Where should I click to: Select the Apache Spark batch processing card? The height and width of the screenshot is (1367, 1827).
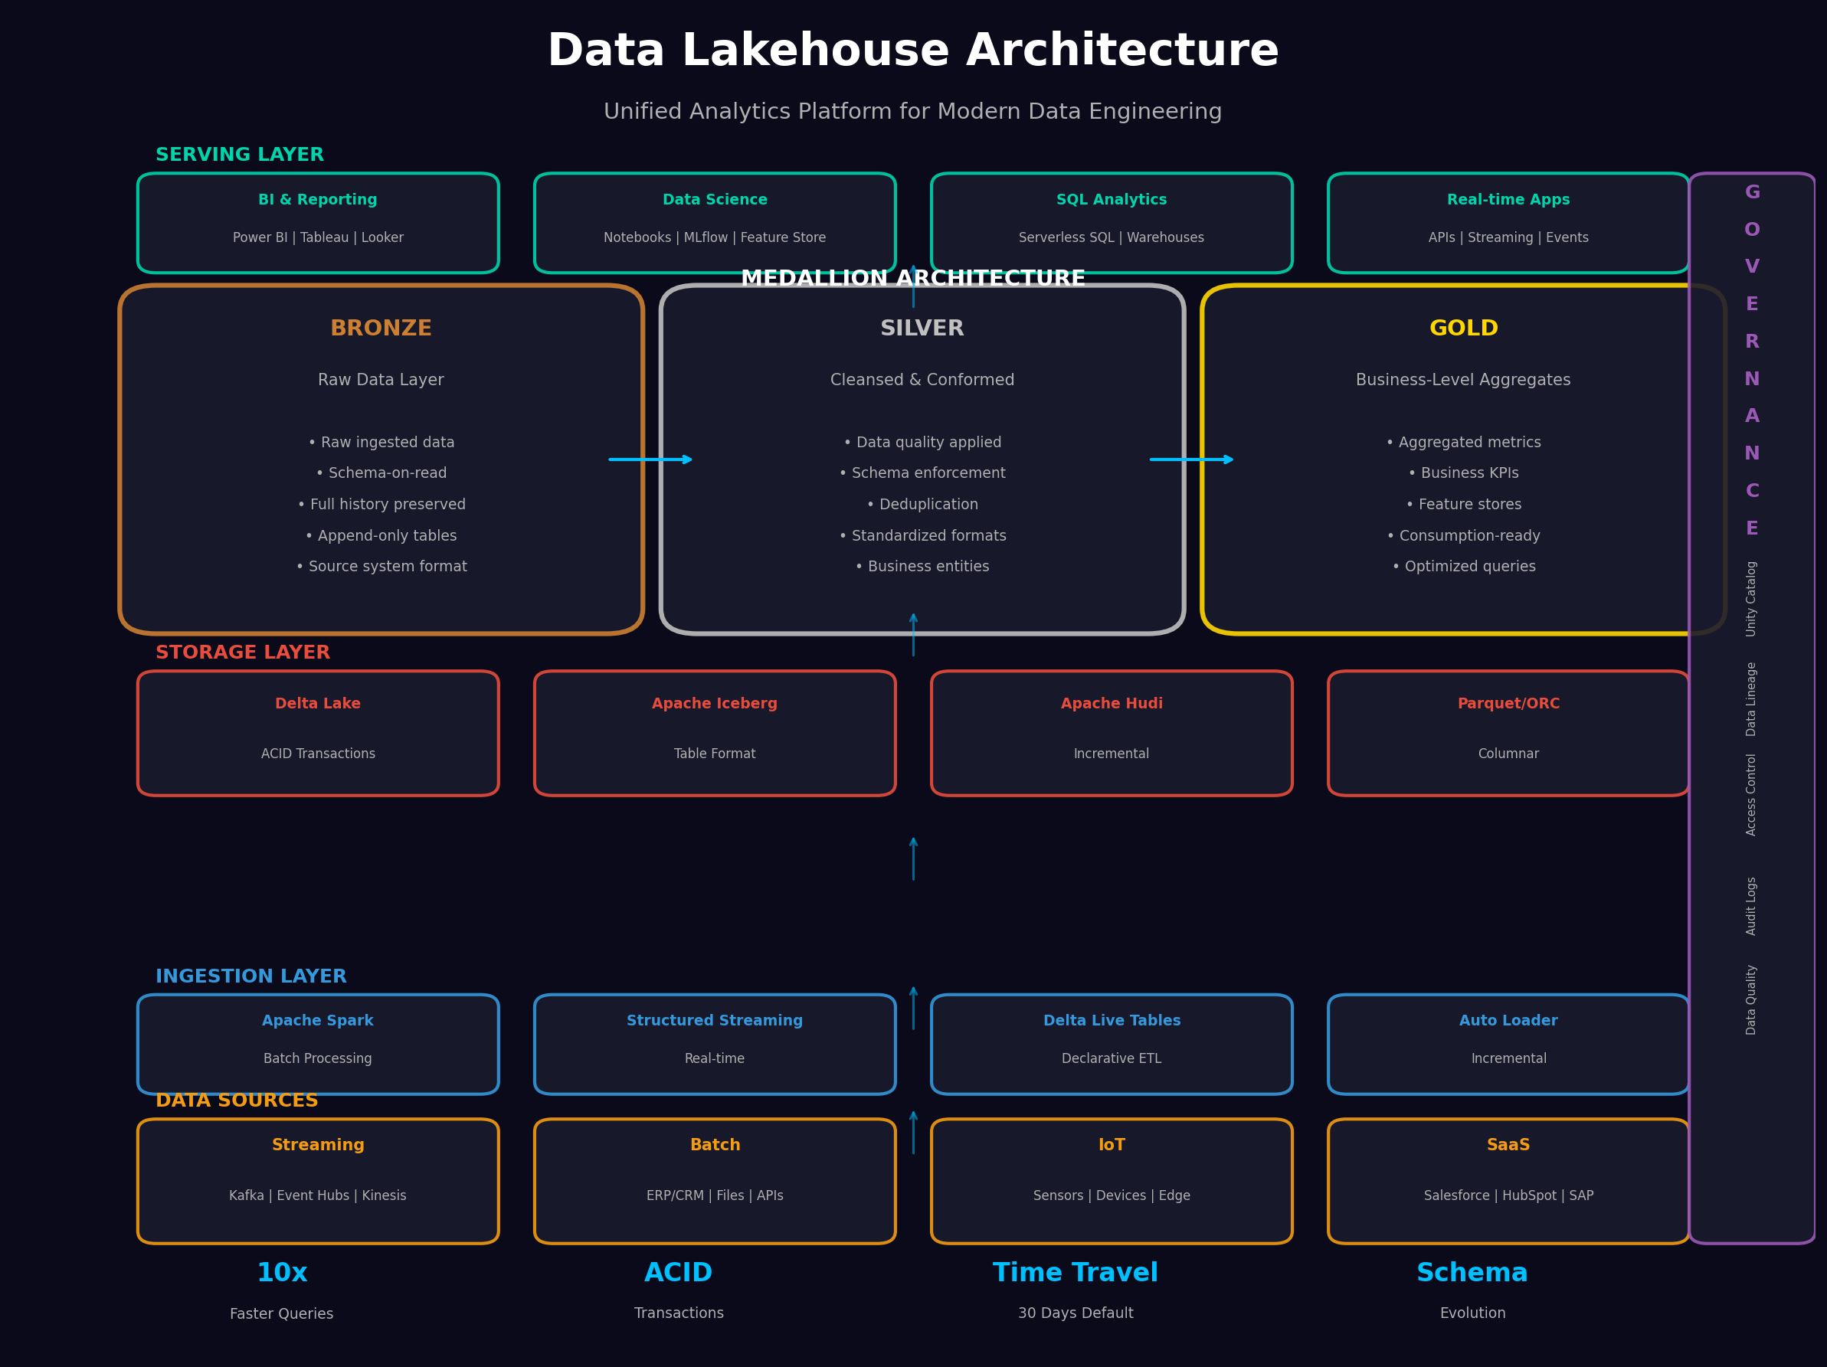point(318,1045)
